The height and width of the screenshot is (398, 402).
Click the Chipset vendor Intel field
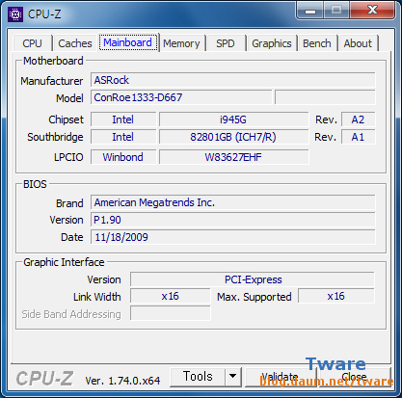point(123,119)
